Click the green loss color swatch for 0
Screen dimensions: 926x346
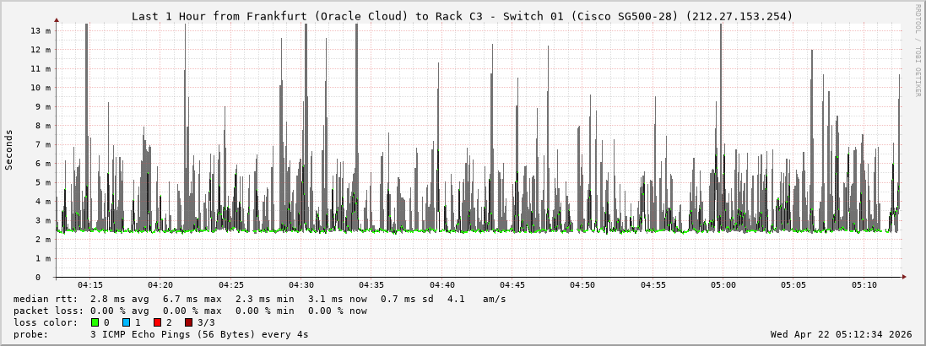coord(95,322)
